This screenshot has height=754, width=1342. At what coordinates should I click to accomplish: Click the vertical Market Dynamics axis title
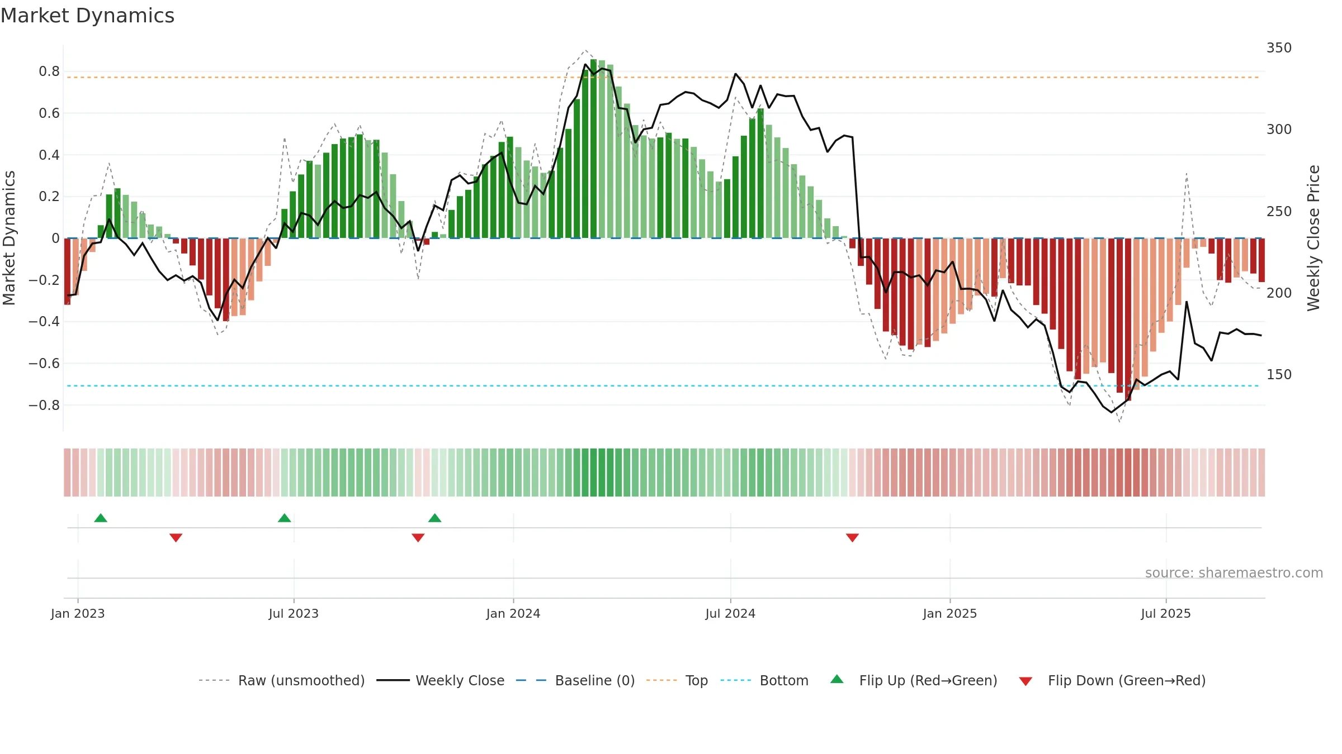9,238
